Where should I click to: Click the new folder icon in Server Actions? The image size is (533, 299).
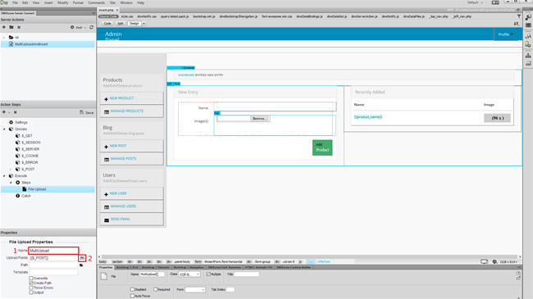11,27
